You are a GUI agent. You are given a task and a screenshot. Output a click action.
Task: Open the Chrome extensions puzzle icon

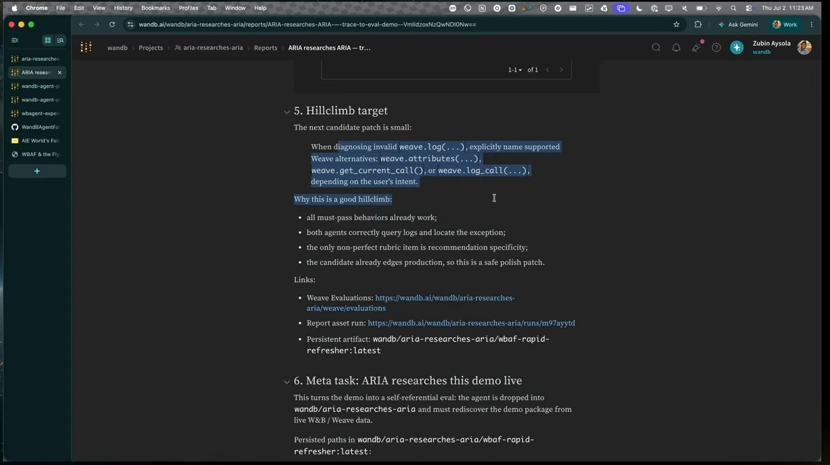click(x=698, y=25)
